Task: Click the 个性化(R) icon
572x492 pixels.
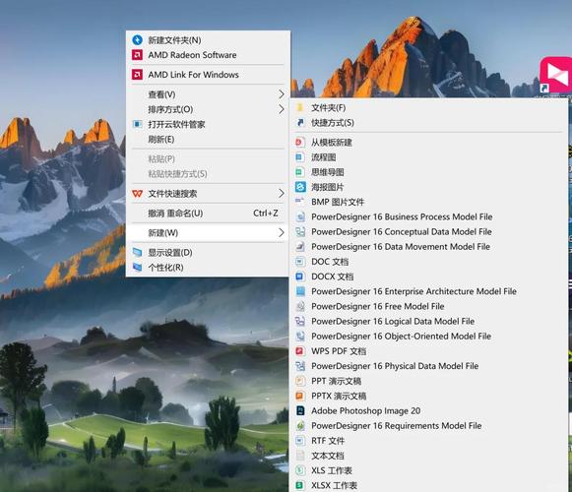Action: (x=137, y=267)
